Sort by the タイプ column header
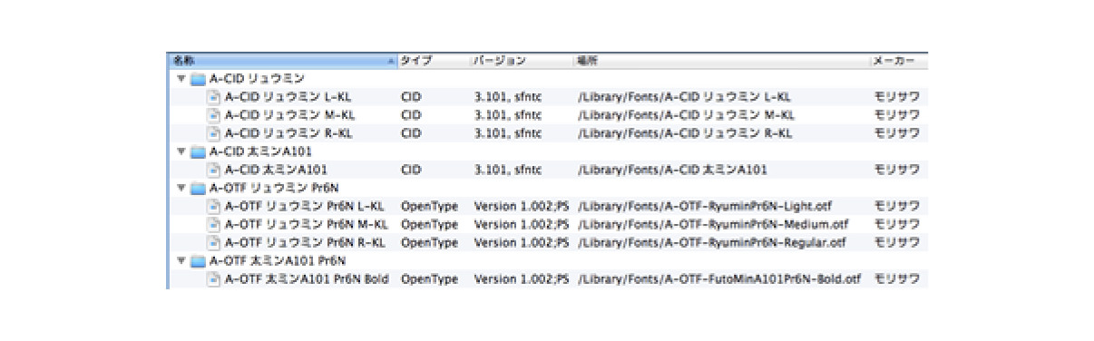This screenshot has width=1094, height=341. (x=433, y=60)
